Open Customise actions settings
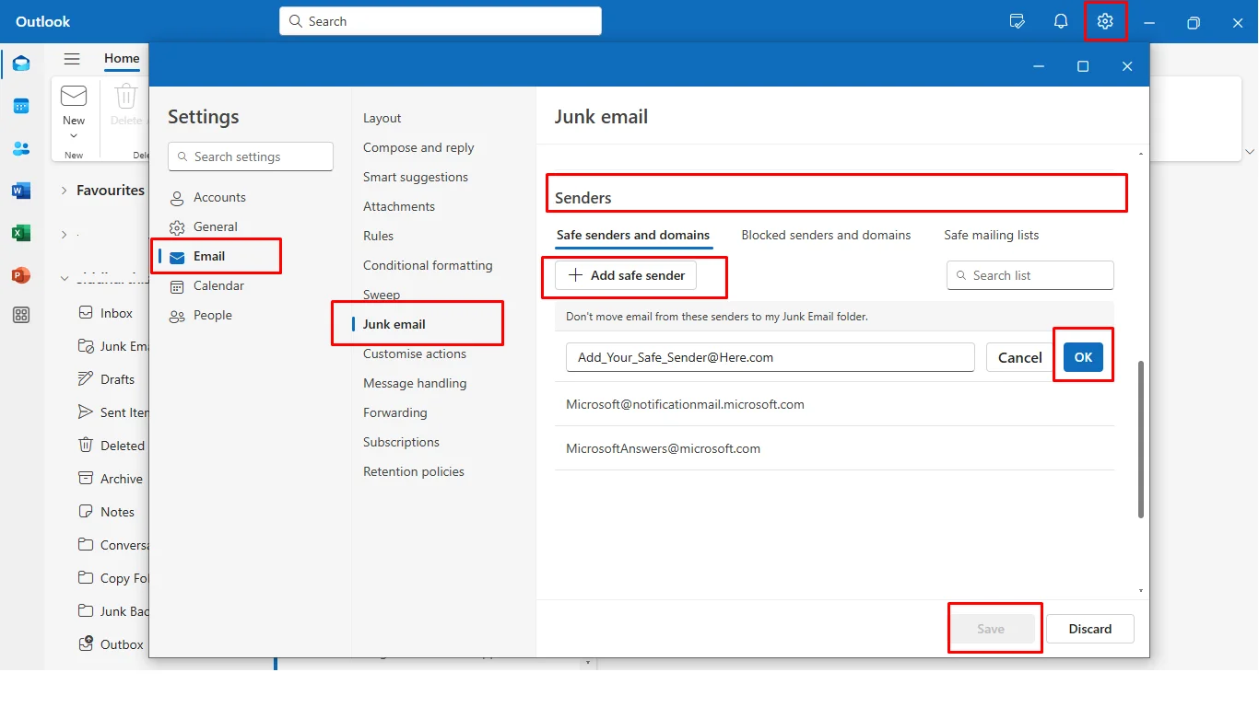The height and width of the screenshot is (707, 1259). click(x=415, y=353)
